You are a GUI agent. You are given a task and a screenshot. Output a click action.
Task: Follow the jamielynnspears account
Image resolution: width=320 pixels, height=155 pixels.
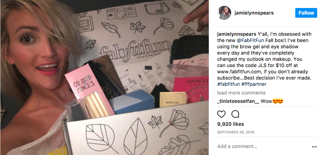tap(306, 13)
